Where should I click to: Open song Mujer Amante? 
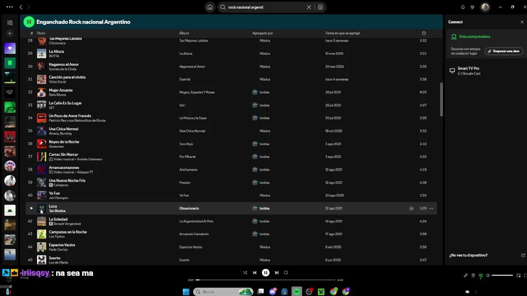(61, 90)
